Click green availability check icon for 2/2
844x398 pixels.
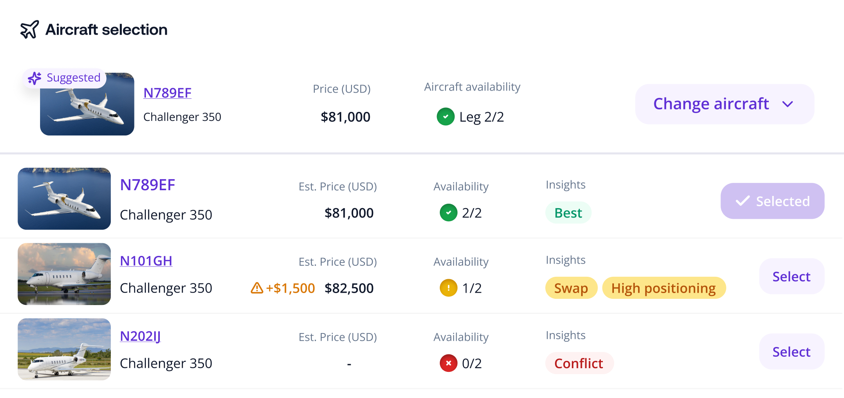[448, 213]
